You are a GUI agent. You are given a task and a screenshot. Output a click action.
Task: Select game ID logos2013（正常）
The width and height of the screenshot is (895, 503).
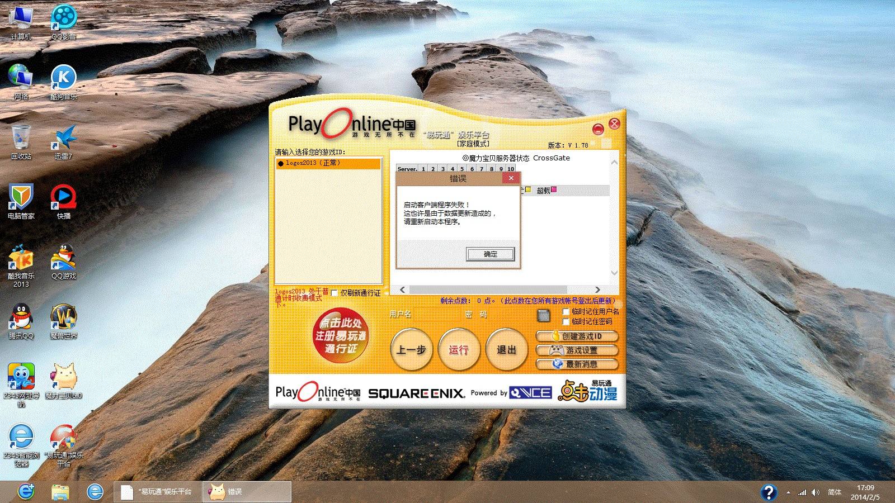click(328, 163)
